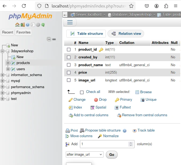Open the MySQL documentation pages icon
This screenshot has width=181, height=165.
point(33,25)
